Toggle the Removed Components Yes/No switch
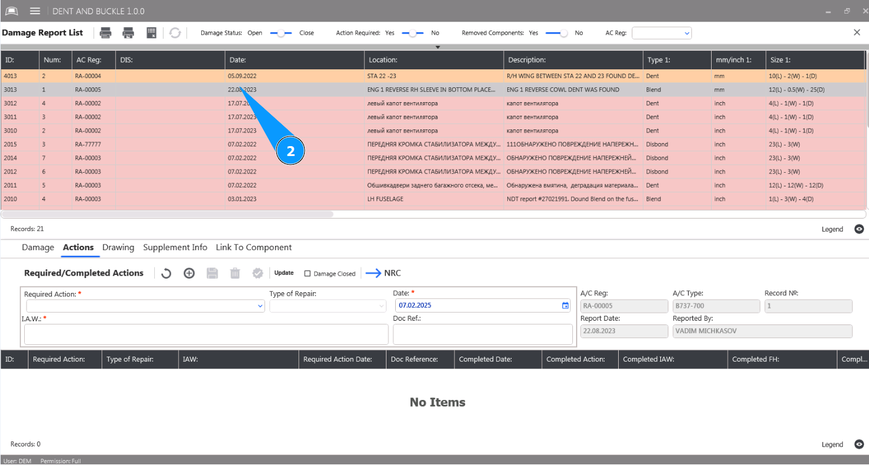 [557, 33]
